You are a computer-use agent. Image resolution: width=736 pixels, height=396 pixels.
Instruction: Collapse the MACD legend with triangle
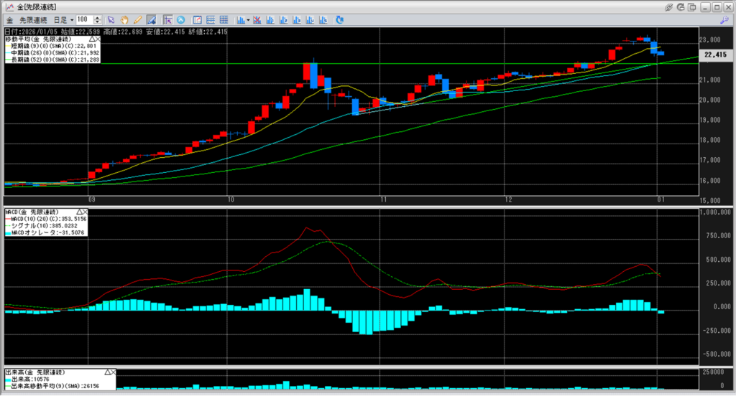pos(78,212)
